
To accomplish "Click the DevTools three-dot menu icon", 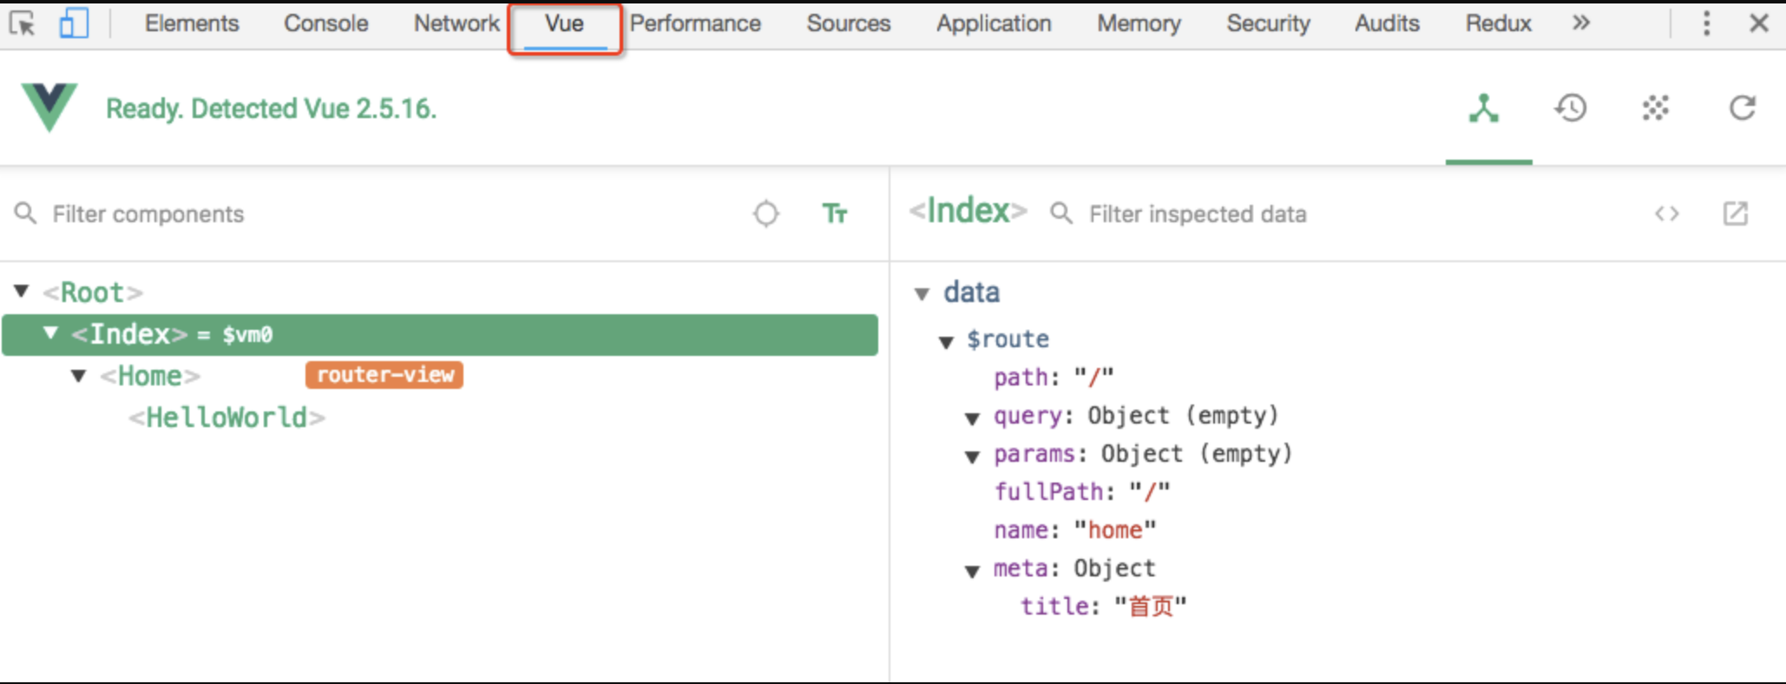I will (x=1706, y=23).
